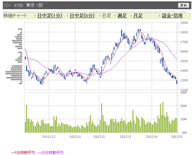
Task: Click the 10M volume axis label
Action: (183, 119)
